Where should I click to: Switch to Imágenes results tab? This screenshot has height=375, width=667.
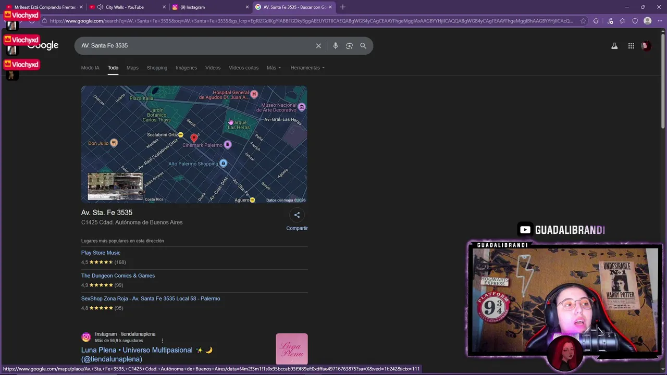(x=186, y=68)
